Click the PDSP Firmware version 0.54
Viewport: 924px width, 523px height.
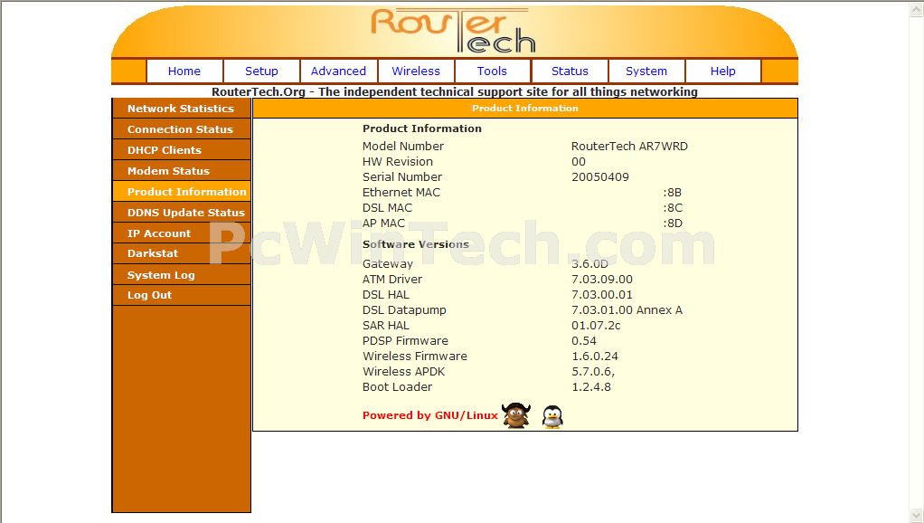[x=584, y=341]
